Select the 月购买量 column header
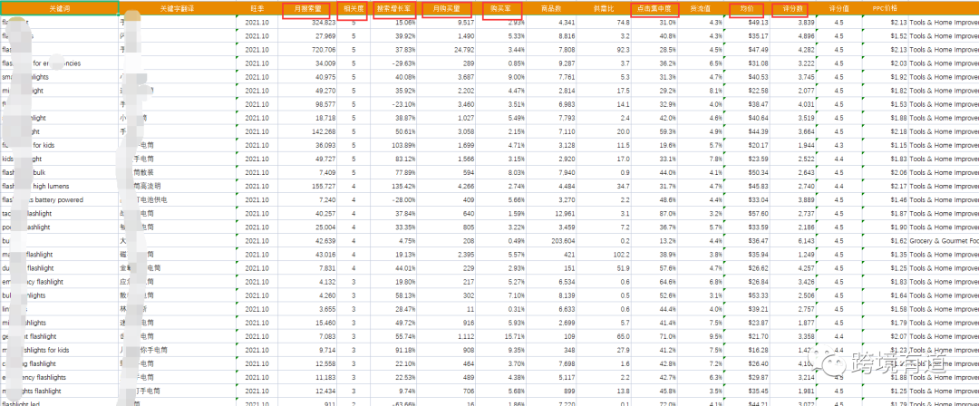The image size is (979, 406). tap(447, 9)
